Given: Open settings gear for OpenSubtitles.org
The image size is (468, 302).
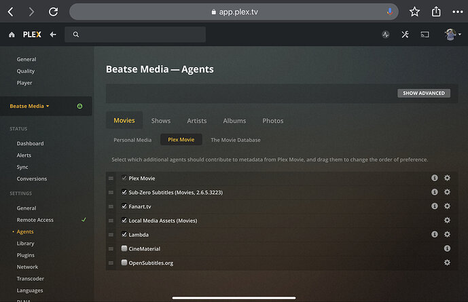Looking at the screenshot, I should coord(447,263).
